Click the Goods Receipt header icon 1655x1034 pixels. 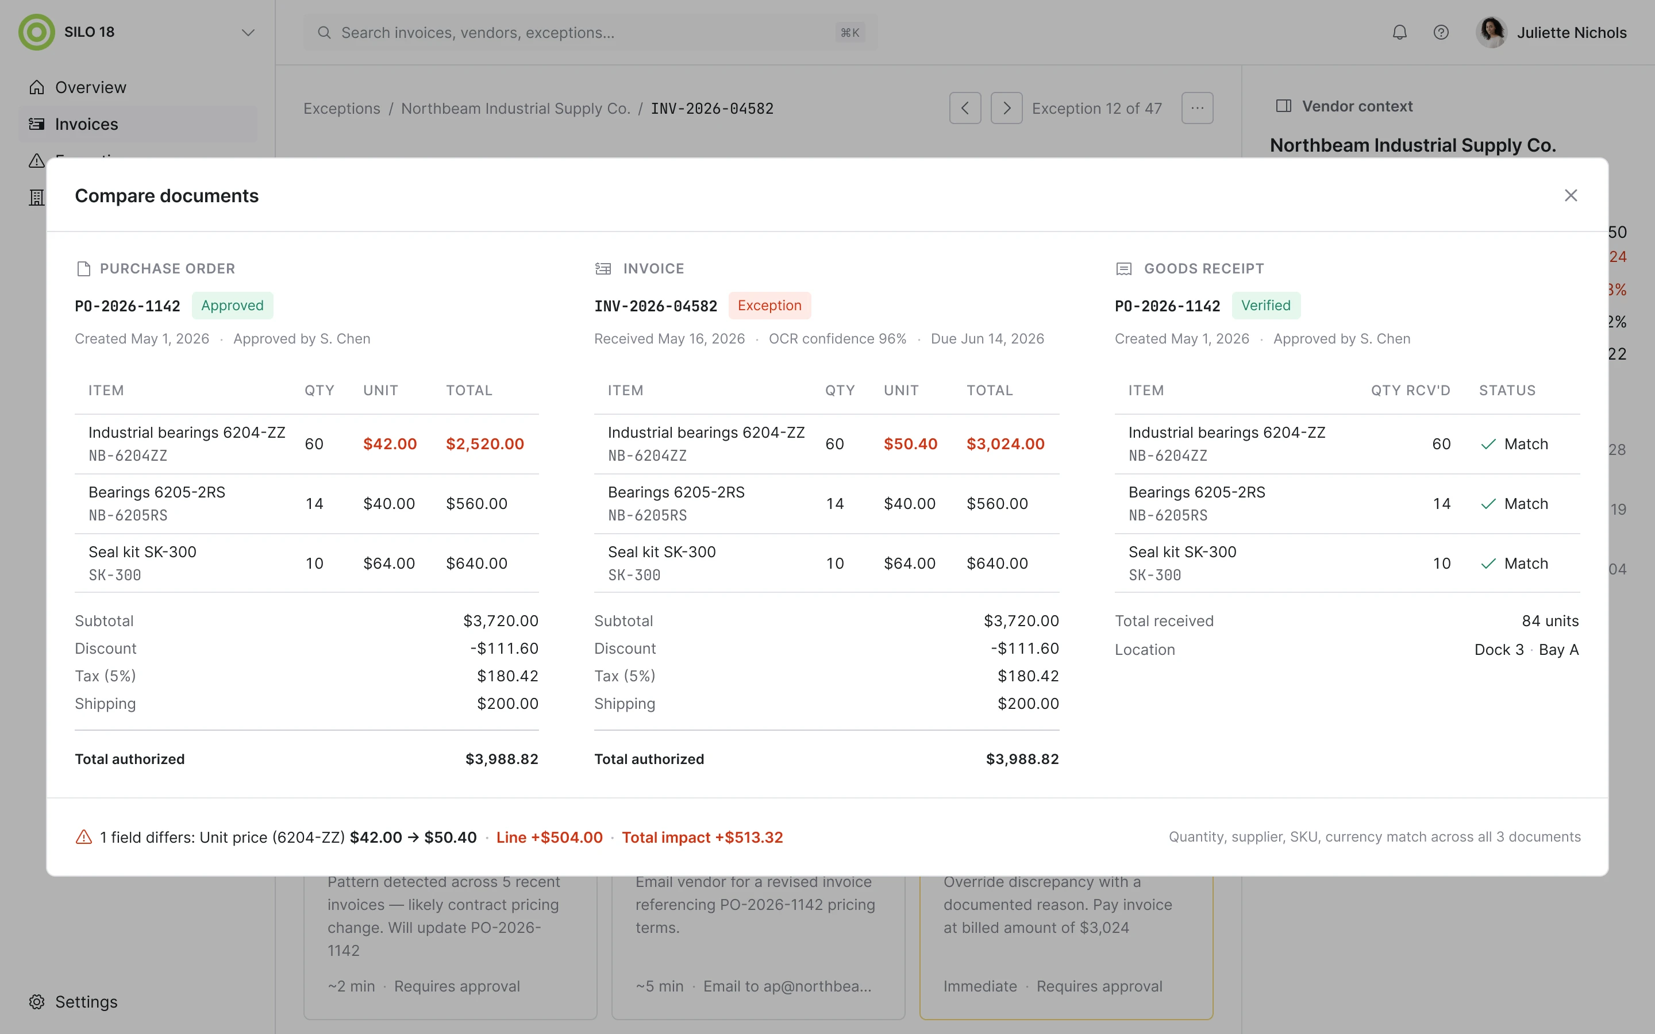[x=1123, y=269]
